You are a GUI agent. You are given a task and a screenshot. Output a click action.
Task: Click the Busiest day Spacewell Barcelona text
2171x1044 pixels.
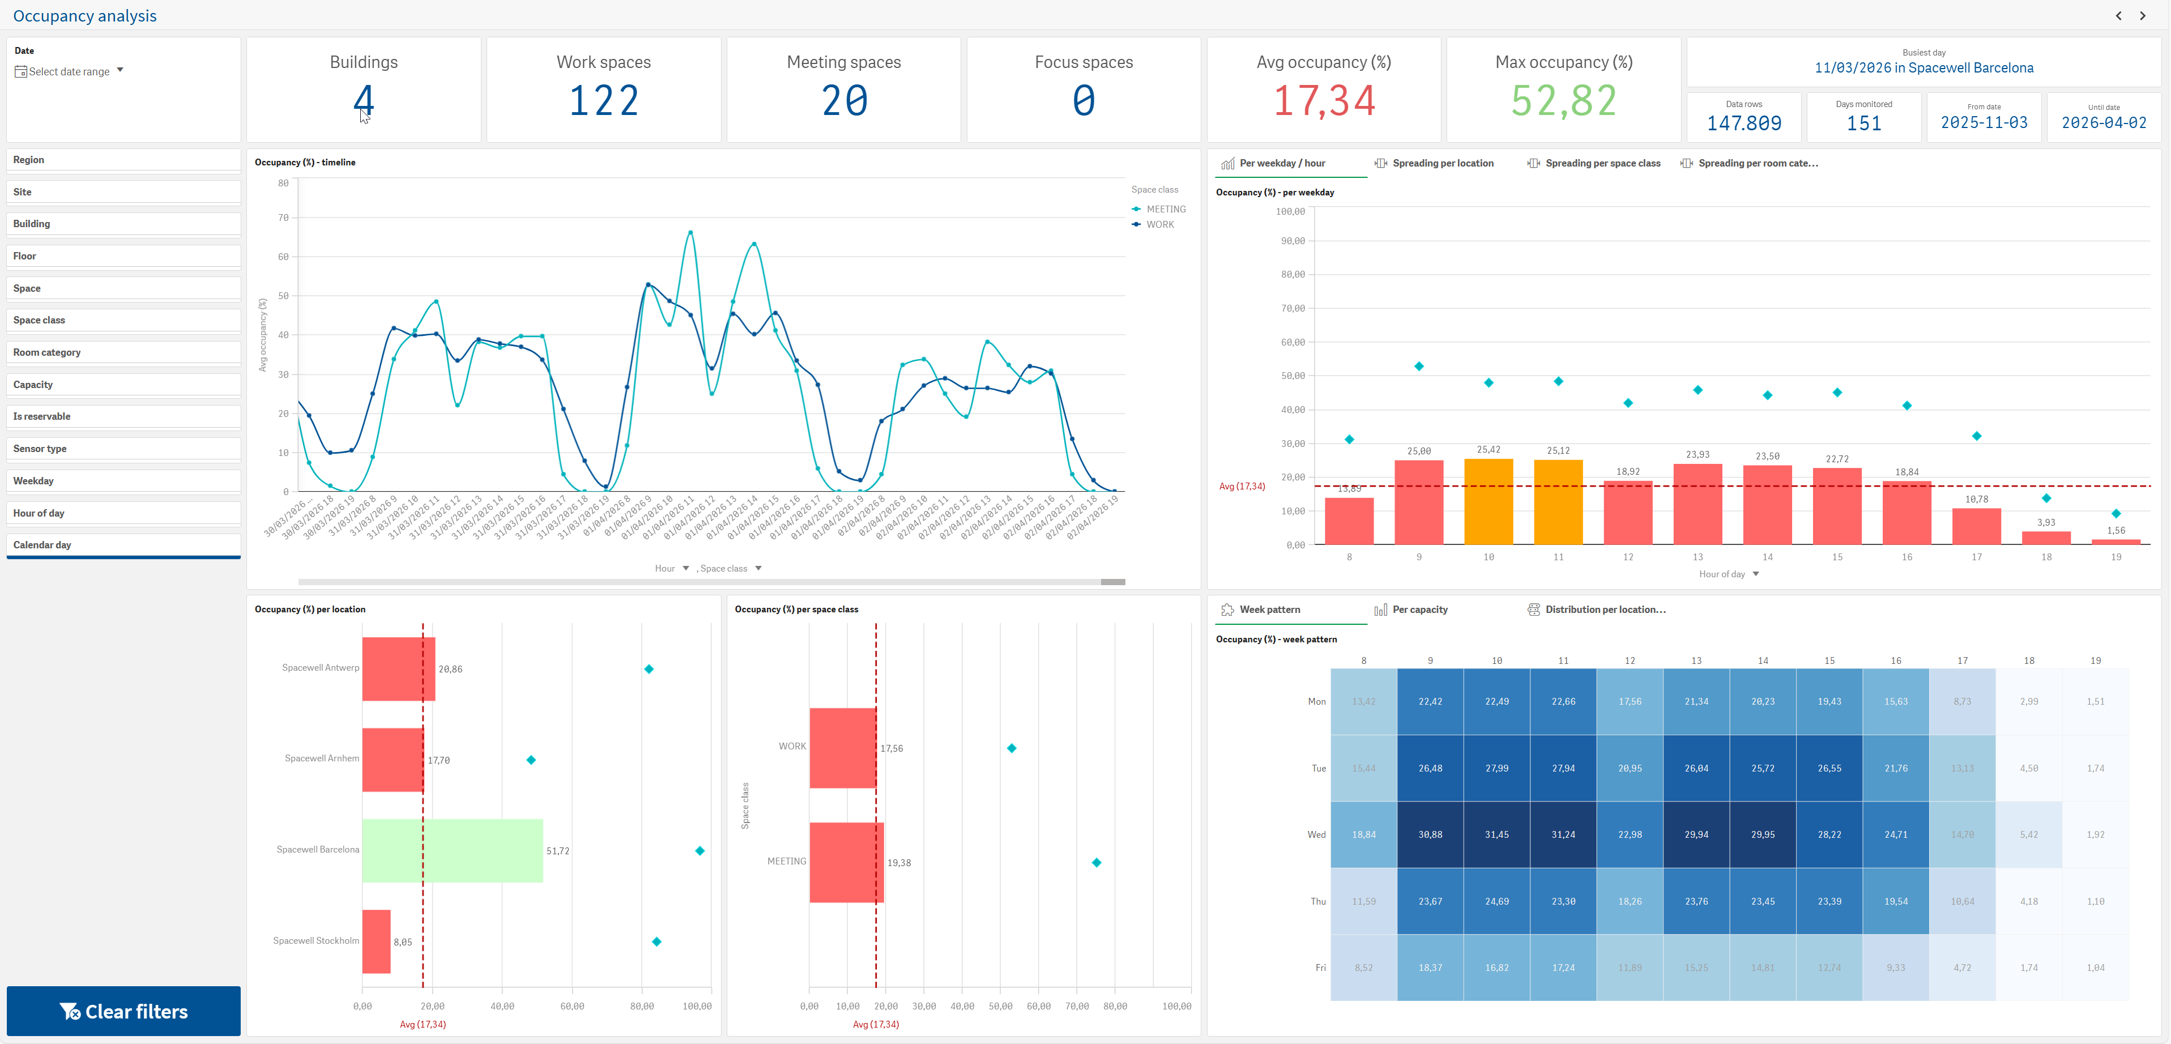pyautogui.click(x=1924, y=68)
